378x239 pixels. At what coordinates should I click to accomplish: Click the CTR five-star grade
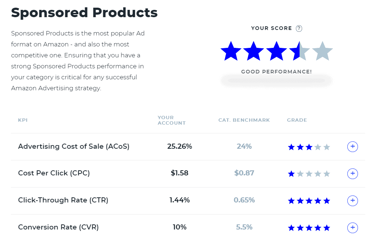point(309,201)
